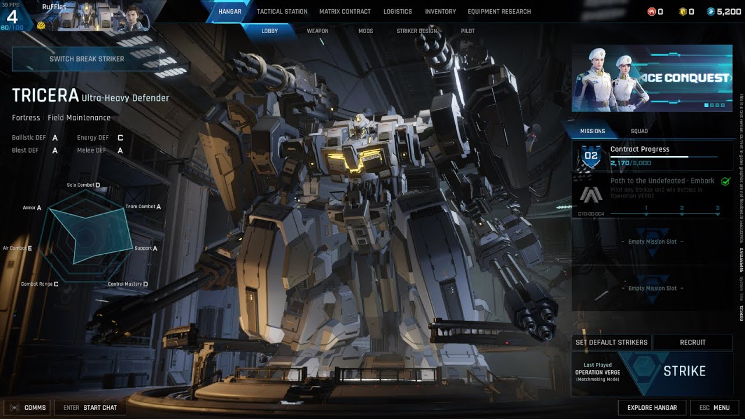Image resolution: width=745 pixels, height=419 pixels.
Task: Click the TRICERA striker name
Action: click(x=45, y=96)
